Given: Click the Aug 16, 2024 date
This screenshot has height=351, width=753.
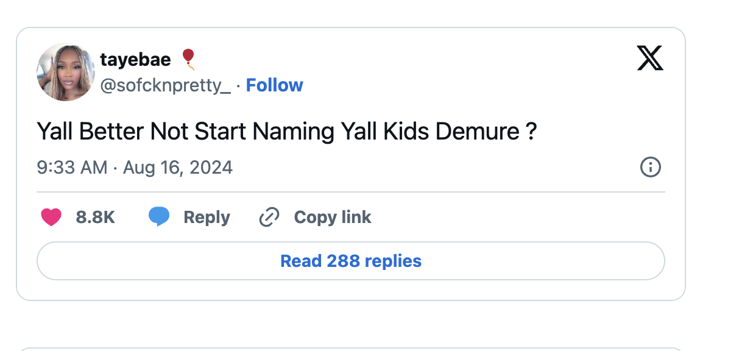Looking at the screenshot, I should [x=178, y=168].
